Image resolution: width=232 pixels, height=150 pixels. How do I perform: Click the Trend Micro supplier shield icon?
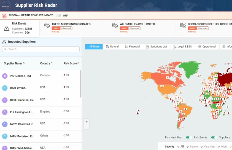click(47, 26)
